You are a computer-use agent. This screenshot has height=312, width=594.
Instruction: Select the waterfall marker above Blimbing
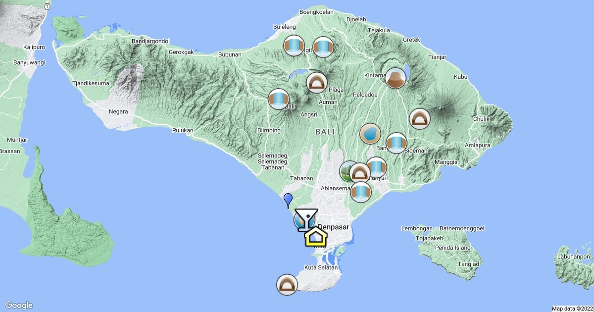279,99
